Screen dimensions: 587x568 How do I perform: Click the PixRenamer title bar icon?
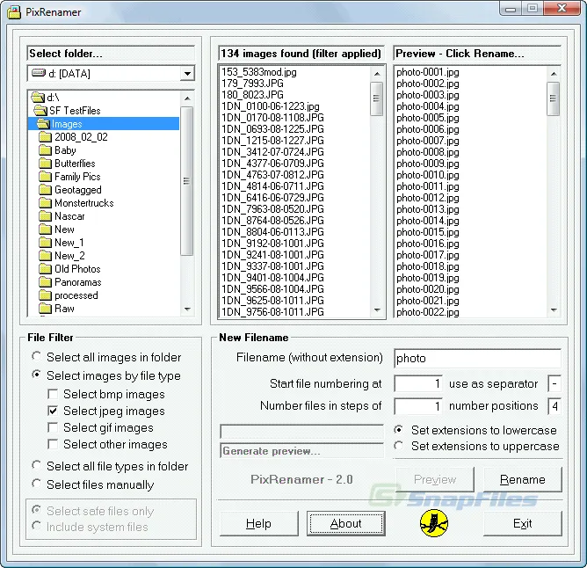(x=14, y=12)
